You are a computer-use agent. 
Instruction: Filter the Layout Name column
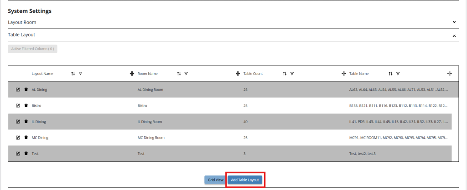[x=80, y=74]
